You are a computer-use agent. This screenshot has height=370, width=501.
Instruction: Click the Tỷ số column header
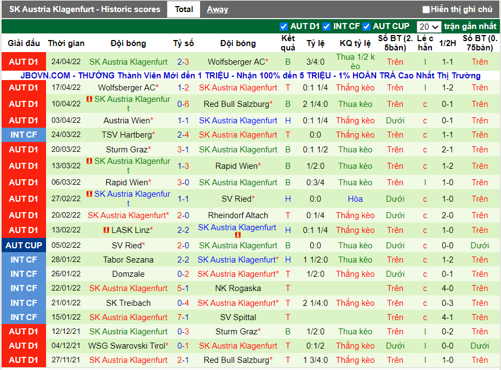[184, 43]
